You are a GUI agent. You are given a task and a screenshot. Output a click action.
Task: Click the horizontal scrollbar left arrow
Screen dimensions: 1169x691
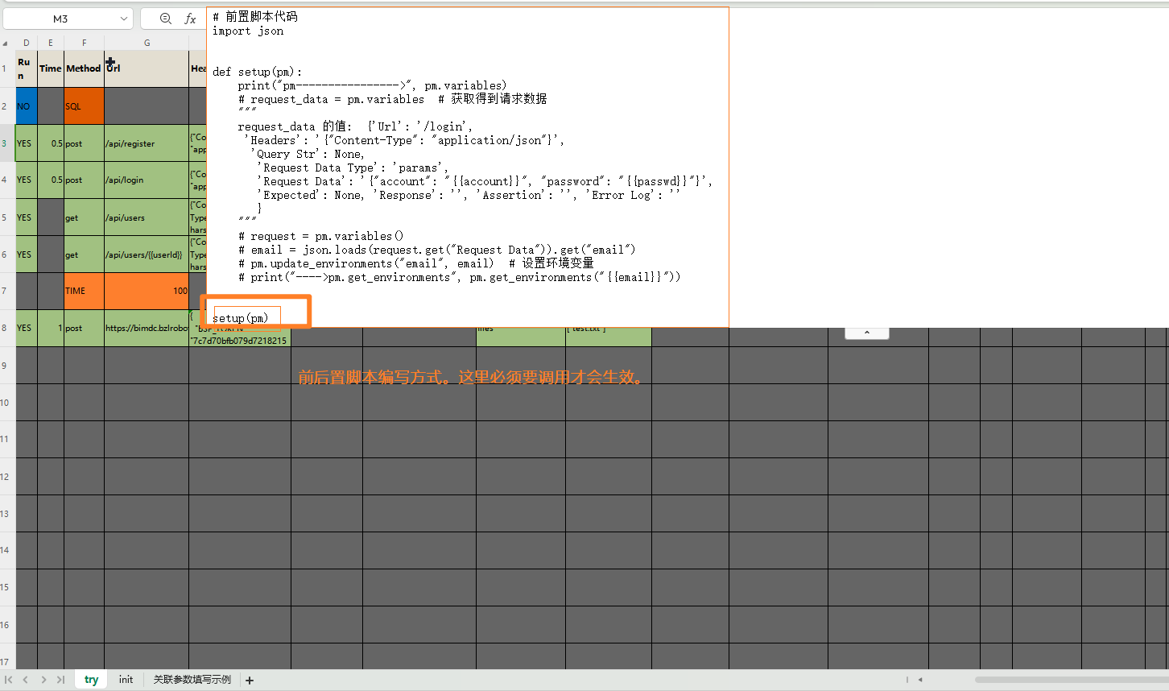coord(920,680)
